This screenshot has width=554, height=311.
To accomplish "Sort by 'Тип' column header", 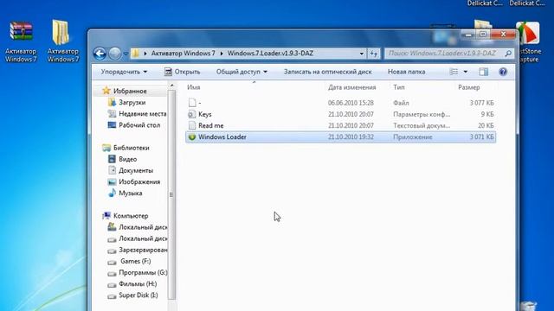I will [399, 87].
